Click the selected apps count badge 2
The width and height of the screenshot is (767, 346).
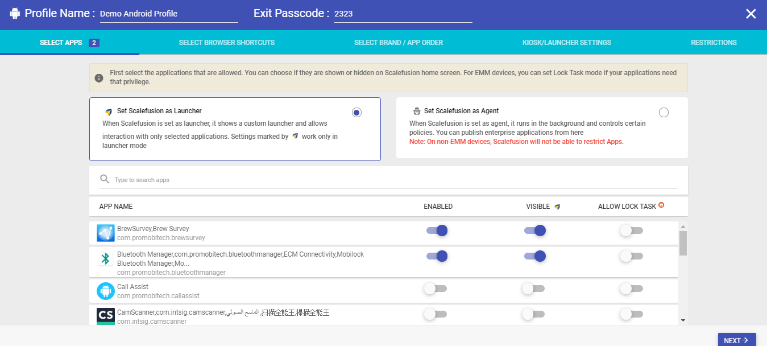click(x=94, y=43)
